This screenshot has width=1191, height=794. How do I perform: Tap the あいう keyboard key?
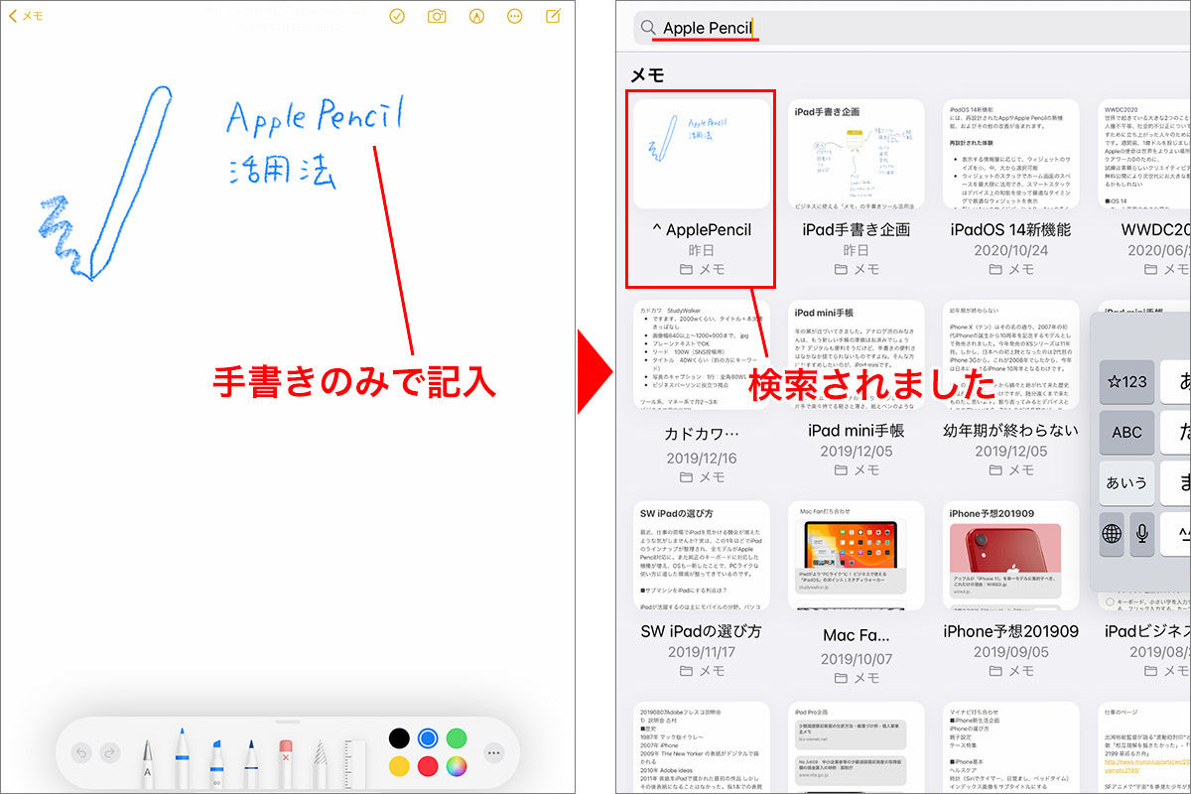pos(1127,483)
